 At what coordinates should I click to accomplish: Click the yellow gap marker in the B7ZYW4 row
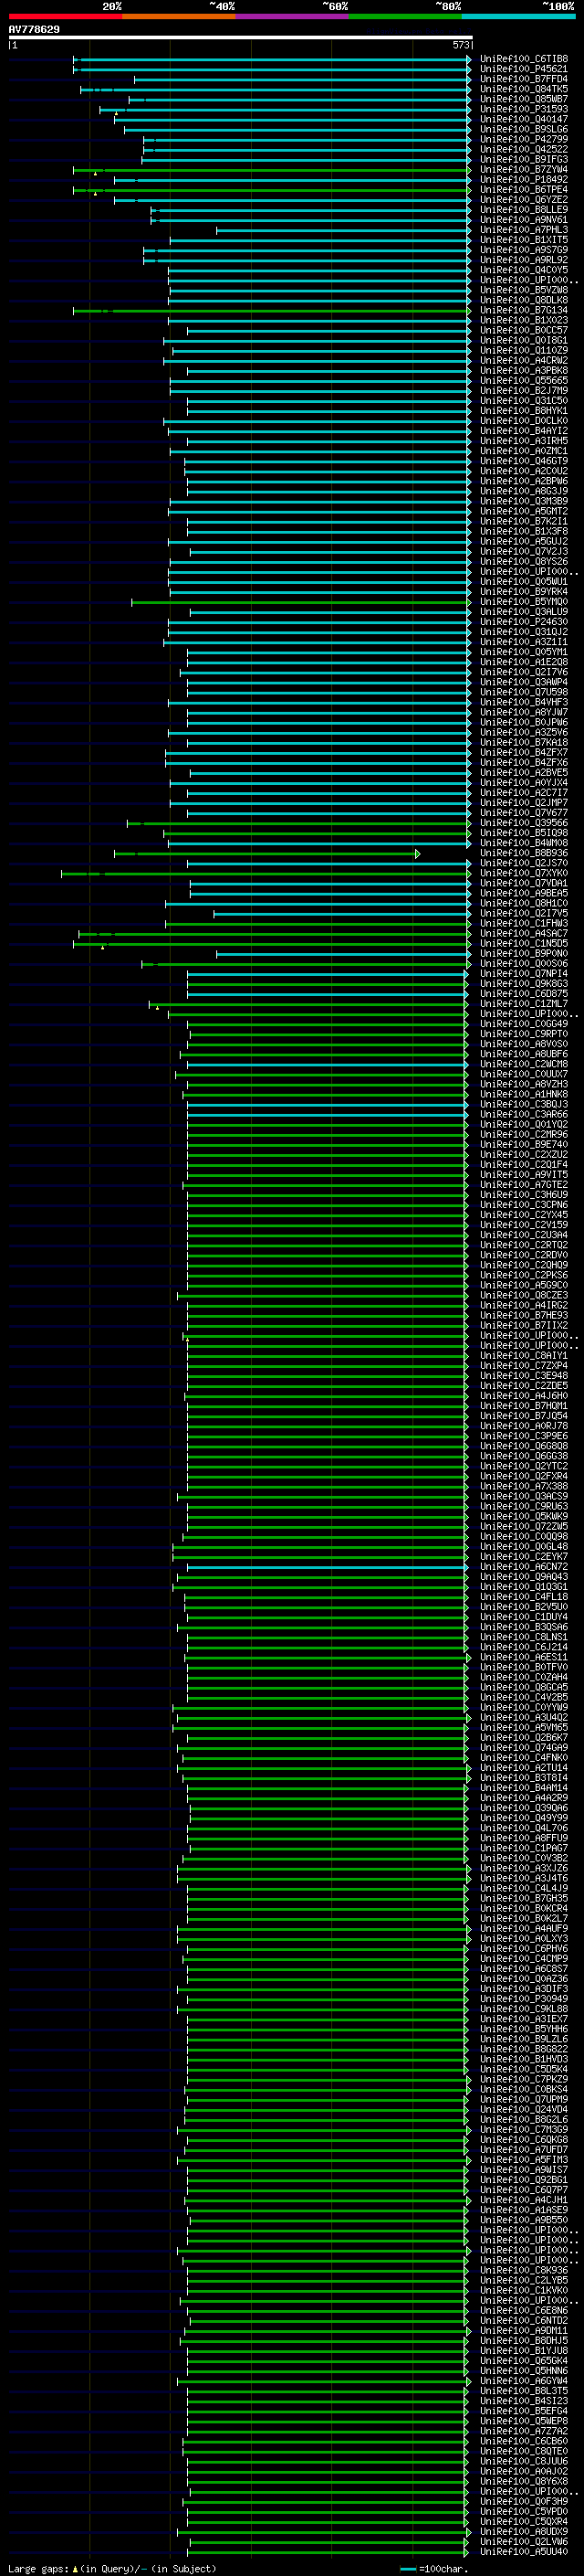[x=96, y=174]
